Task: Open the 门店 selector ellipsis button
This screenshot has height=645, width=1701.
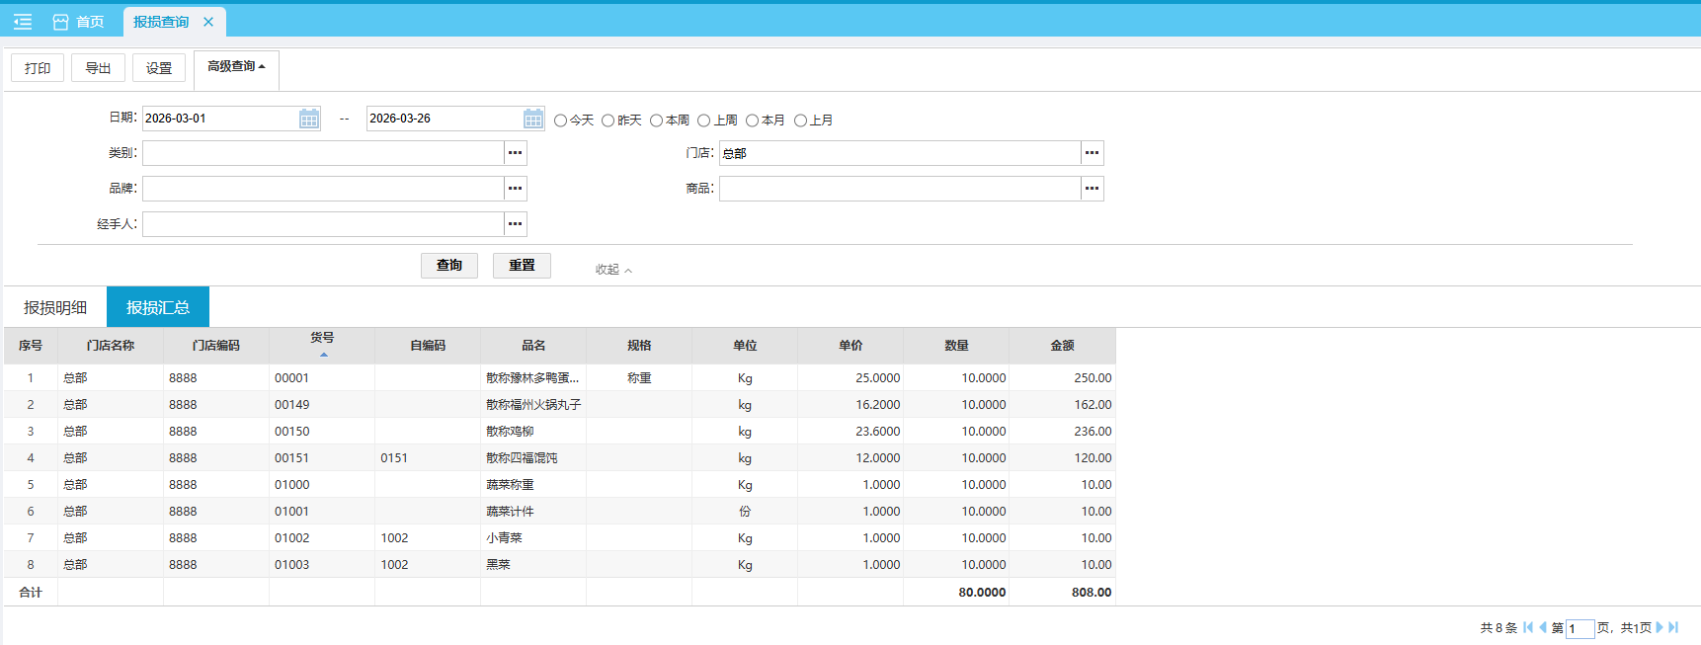Action: click(x=1092, y=153)
